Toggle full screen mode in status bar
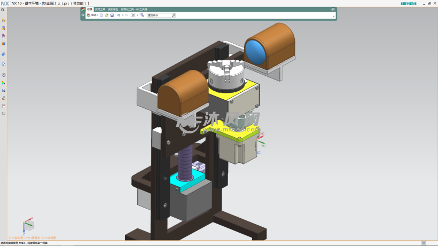438x246 pixels. pos(425,243)
